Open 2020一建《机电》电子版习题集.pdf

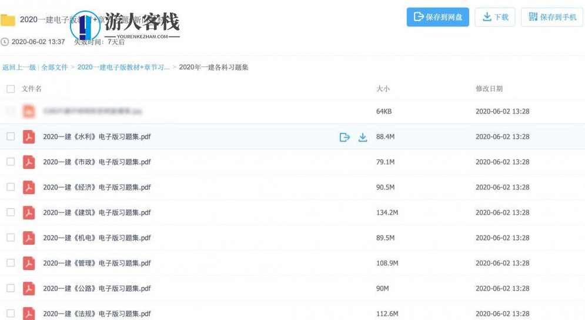pyautogui.click(x=97, y=238)
